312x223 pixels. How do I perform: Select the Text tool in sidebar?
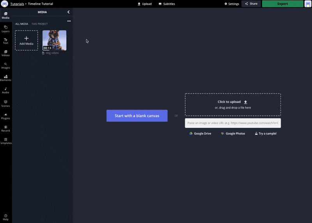(x=5, y=41)
